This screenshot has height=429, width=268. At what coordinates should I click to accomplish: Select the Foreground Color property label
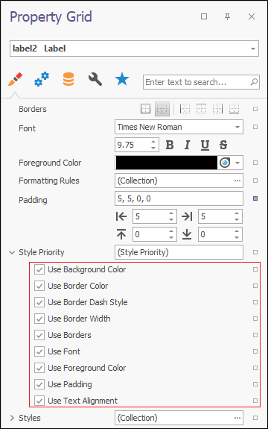(50, 163)
